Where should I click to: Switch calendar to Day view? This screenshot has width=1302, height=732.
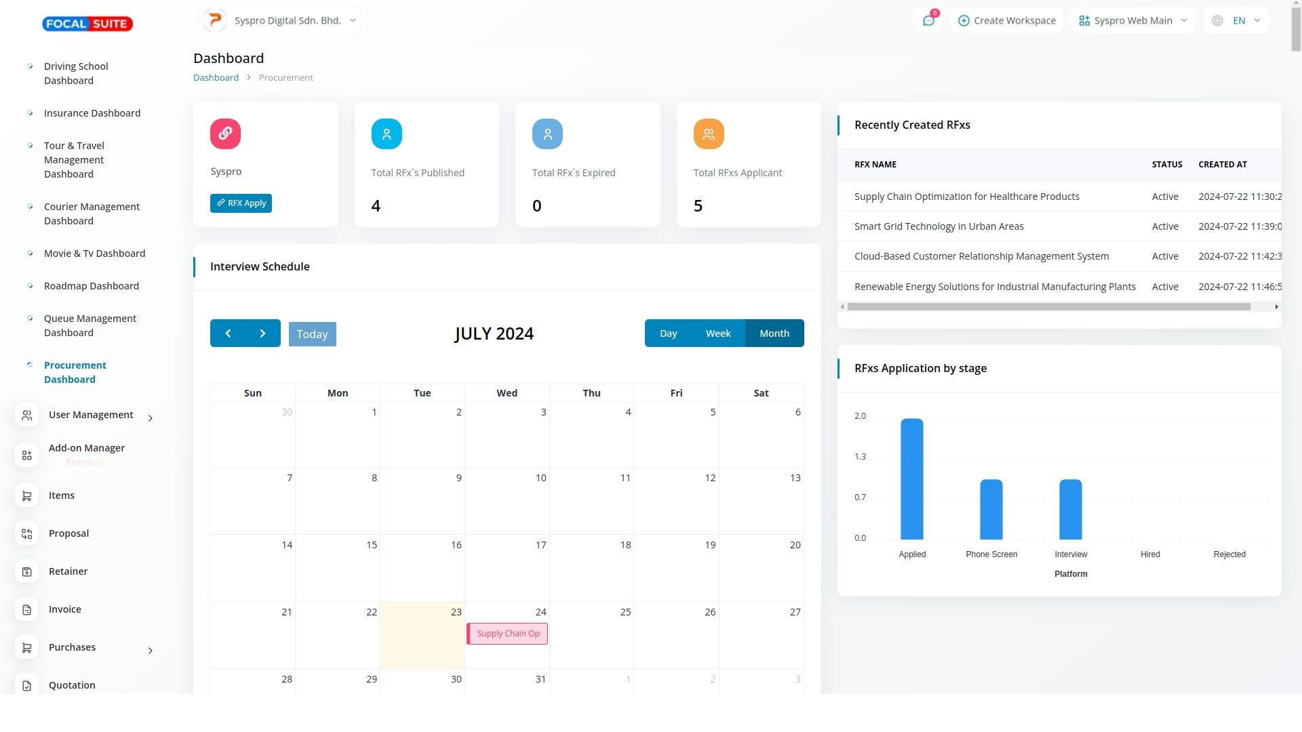pos(668,333)
